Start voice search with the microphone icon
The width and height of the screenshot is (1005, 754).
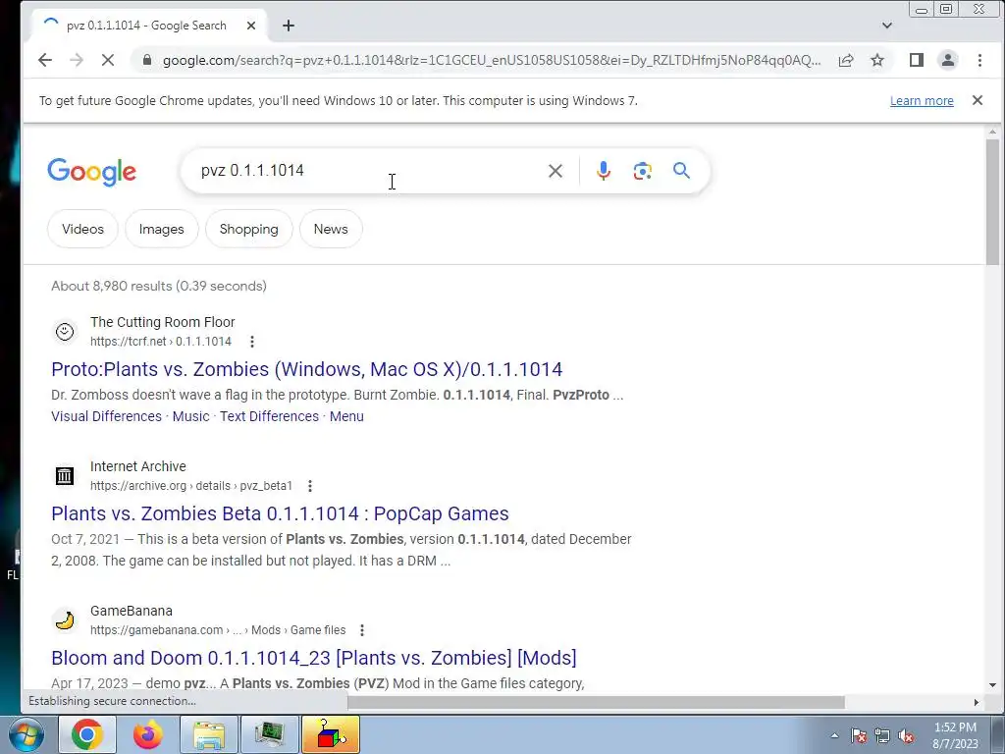[604, 171]
